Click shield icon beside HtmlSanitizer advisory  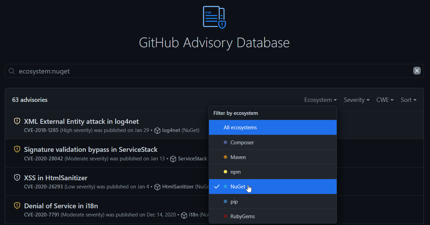click(x=17, y=177)
